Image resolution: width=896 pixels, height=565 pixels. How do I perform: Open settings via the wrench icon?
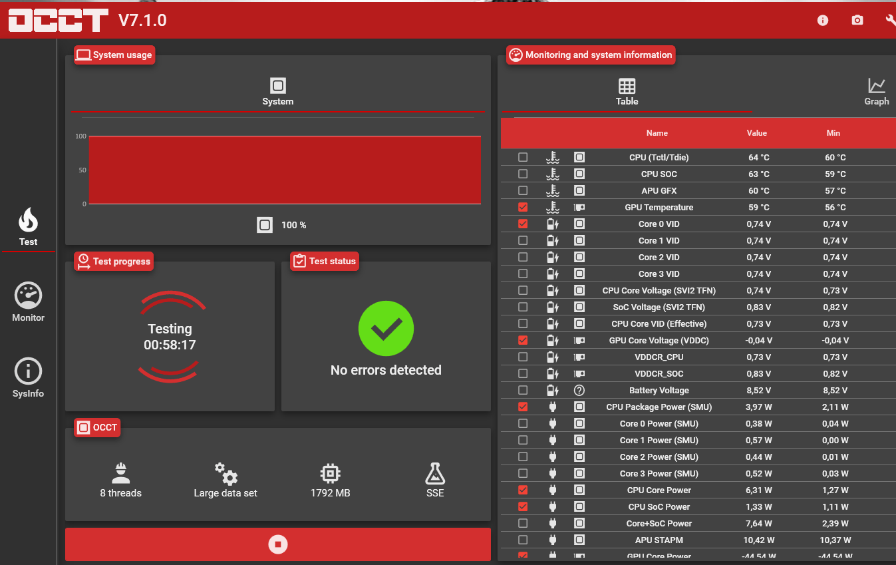point(891,21)
